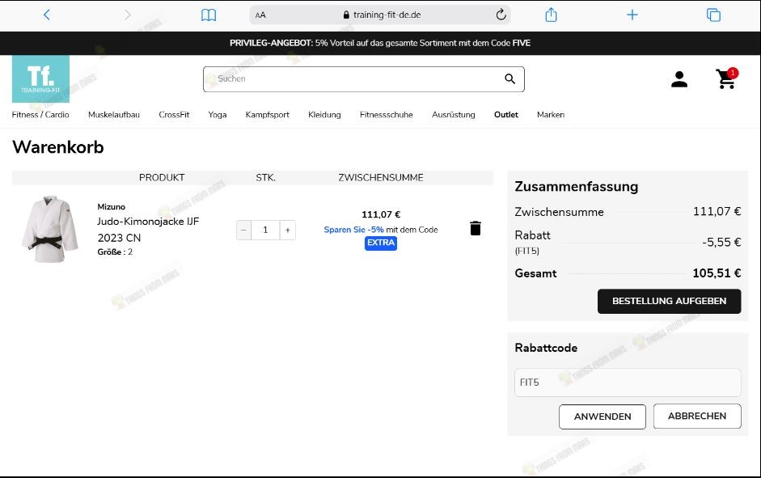
Task: Decrease quantity with minus button
Action: 243,231
